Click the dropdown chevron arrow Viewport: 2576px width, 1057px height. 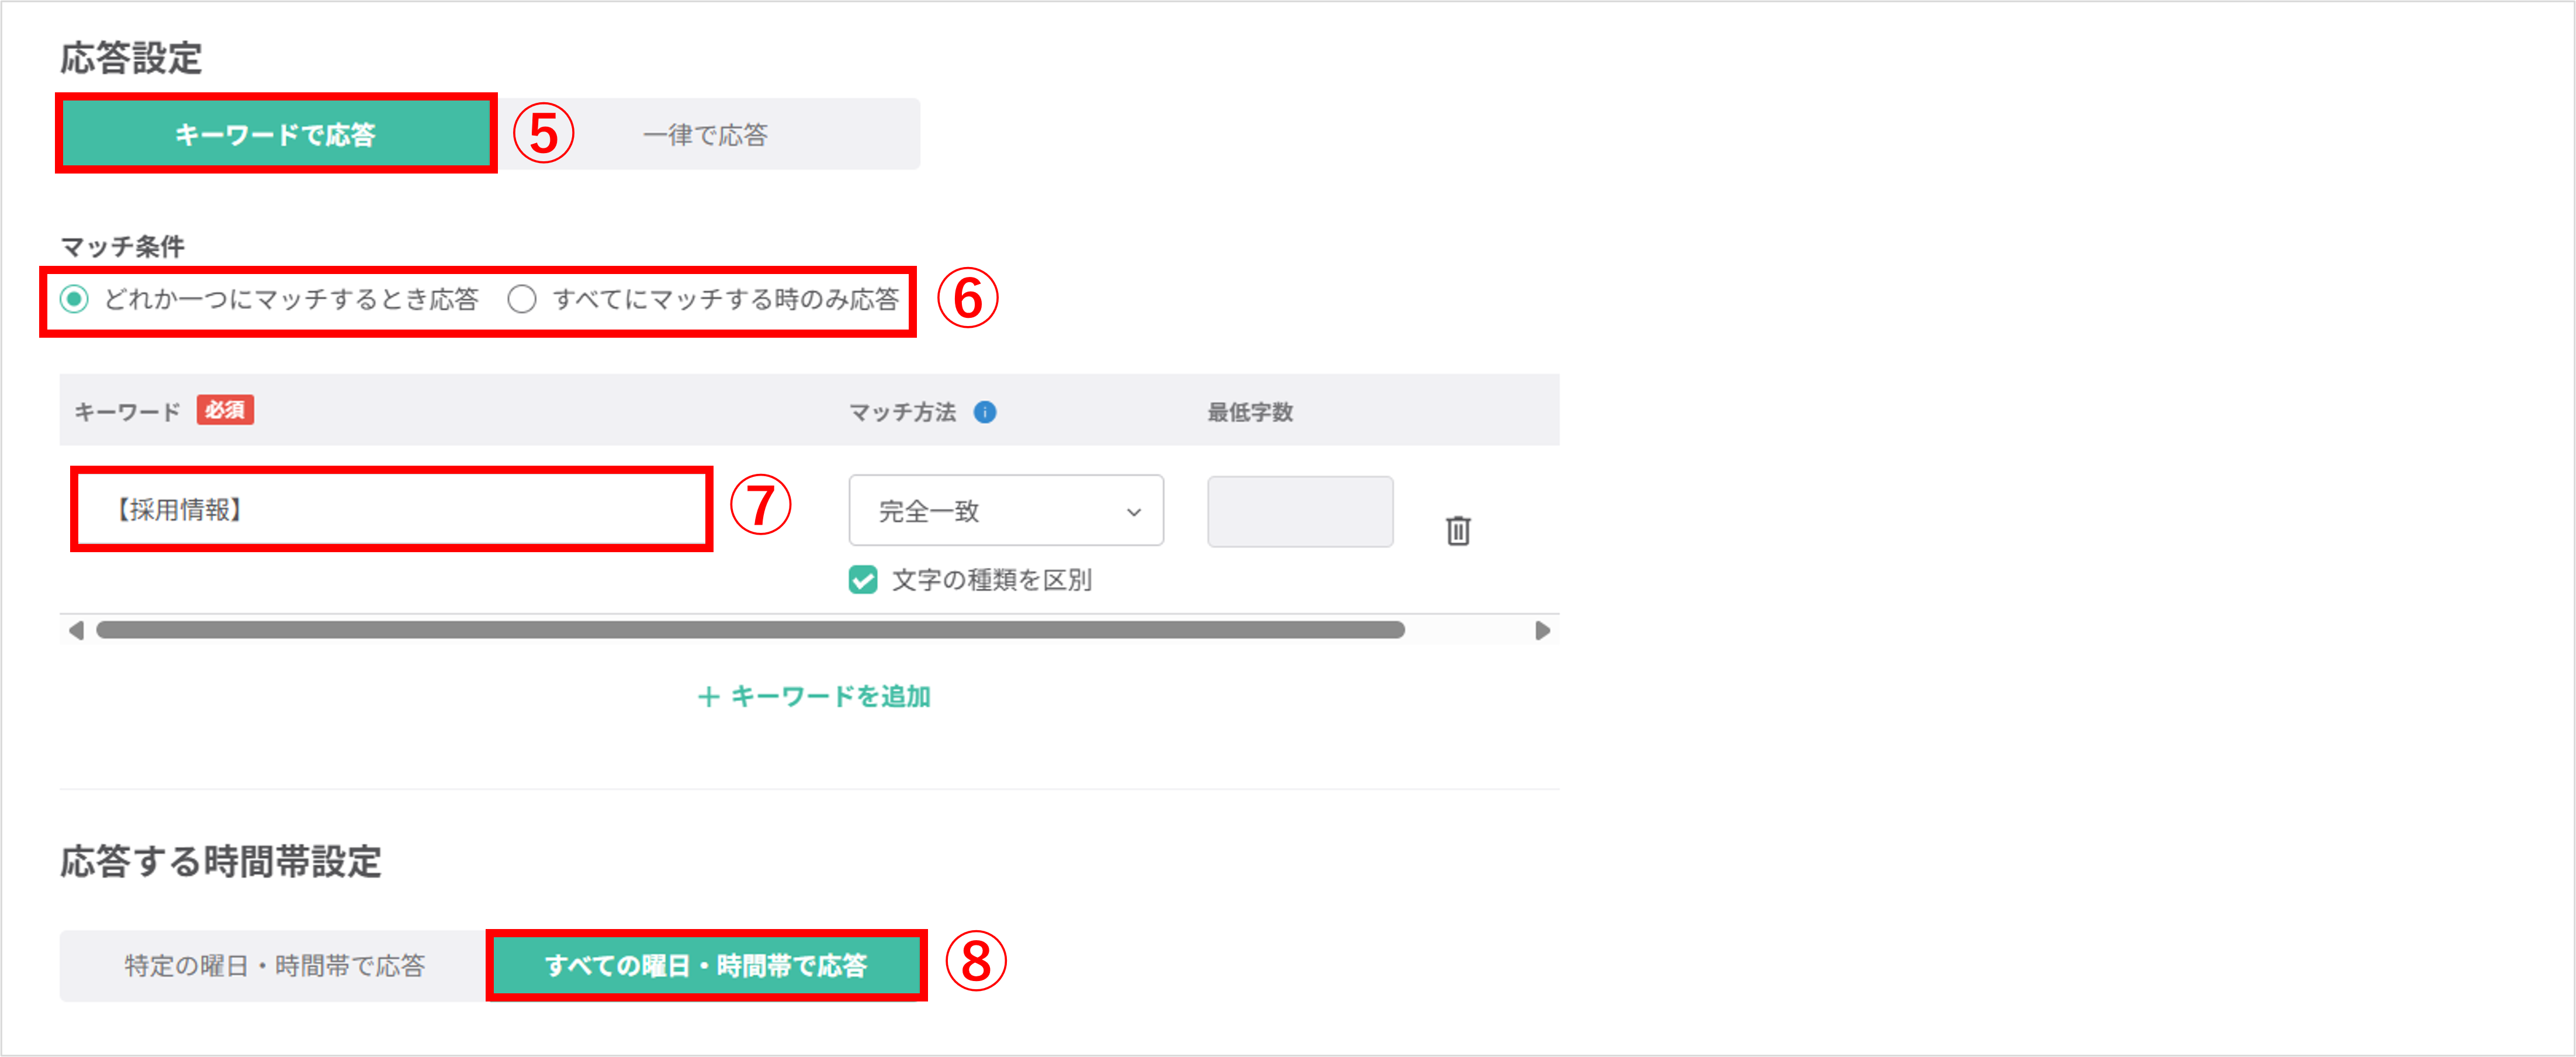tap(1133, 512)
